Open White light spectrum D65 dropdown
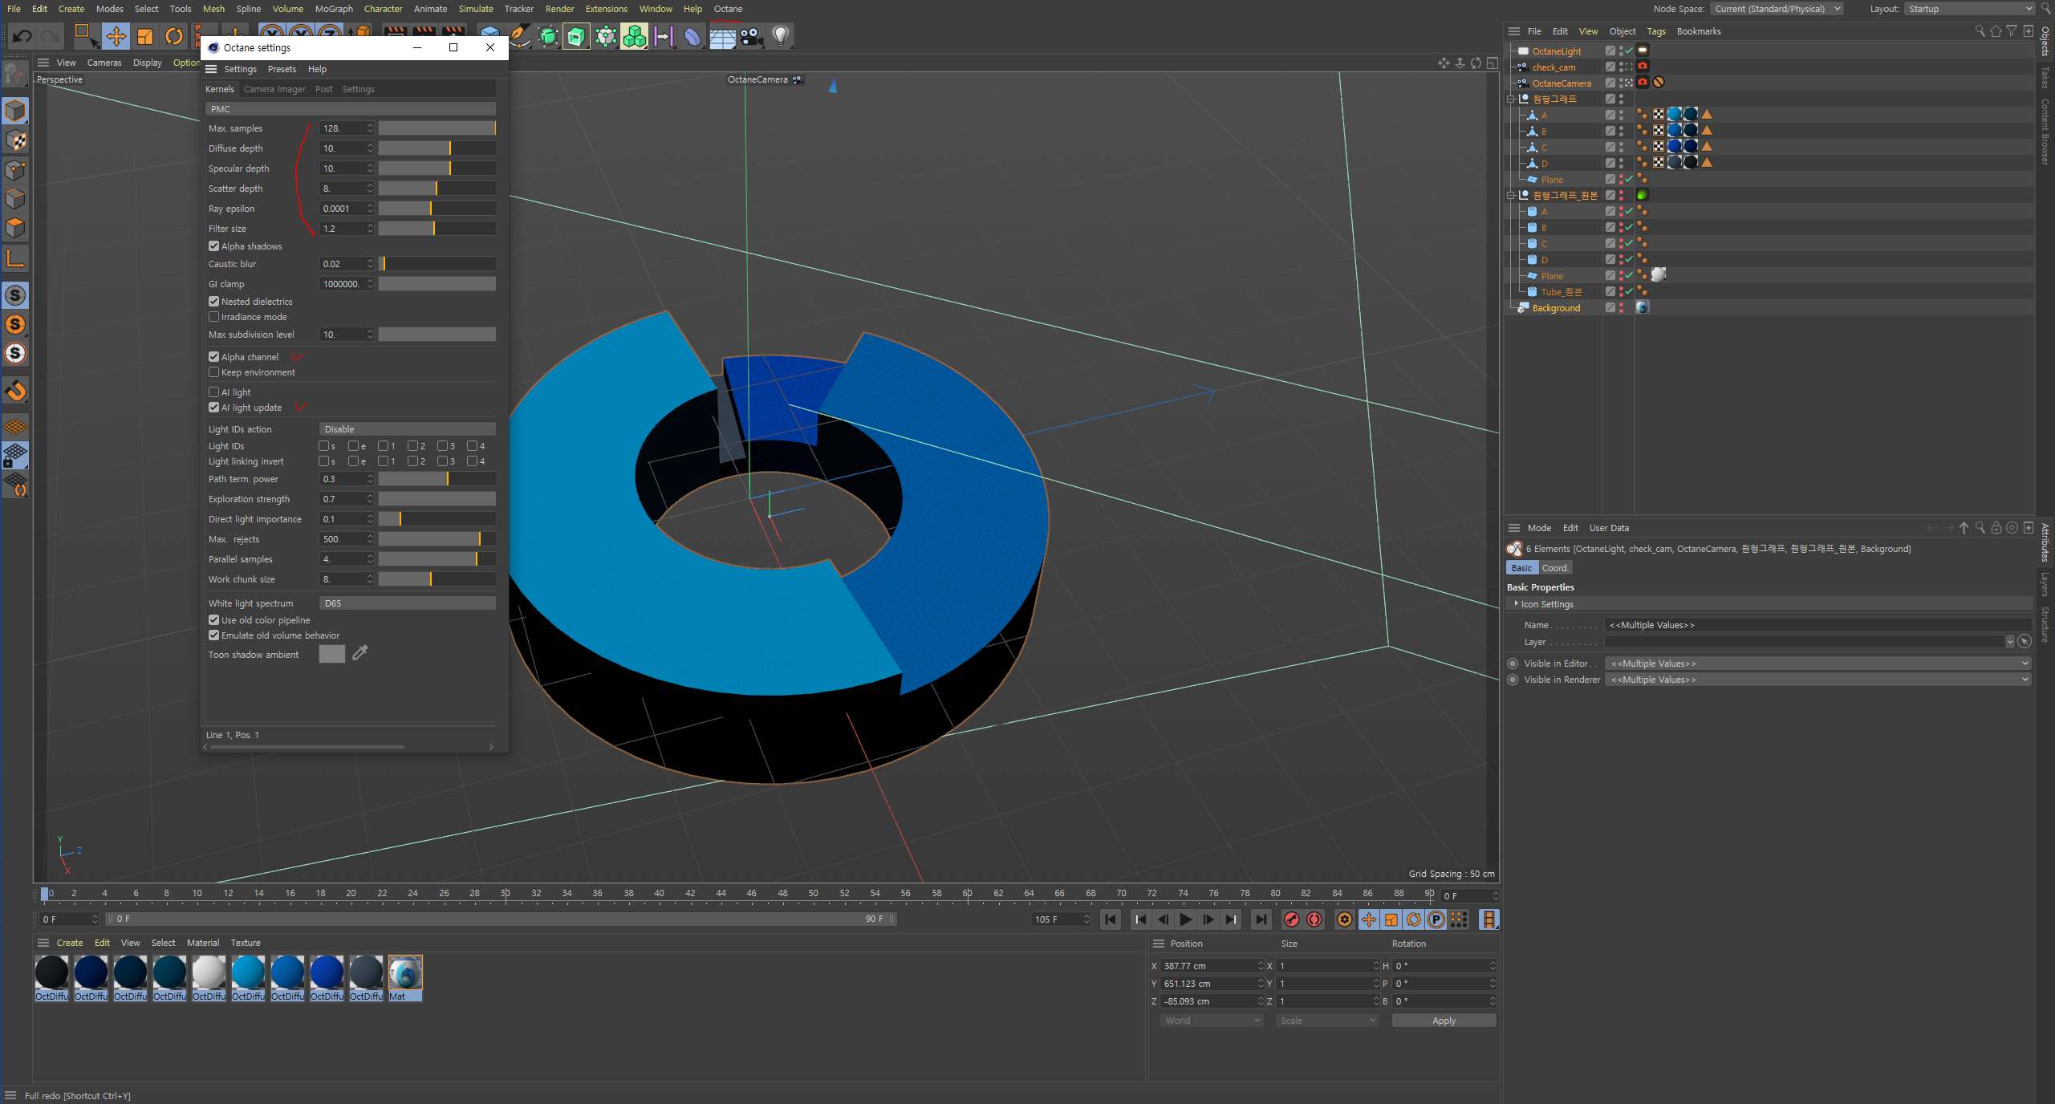Screen dimensions: 2055x1104 pyautogui.click(x=408, y=603)
